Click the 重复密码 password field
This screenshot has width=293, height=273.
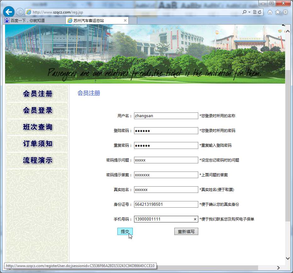tap(166, 145)
